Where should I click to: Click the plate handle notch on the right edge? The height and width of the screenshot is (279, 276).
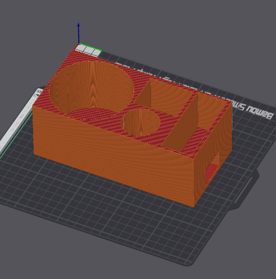(x=254, y=189)
